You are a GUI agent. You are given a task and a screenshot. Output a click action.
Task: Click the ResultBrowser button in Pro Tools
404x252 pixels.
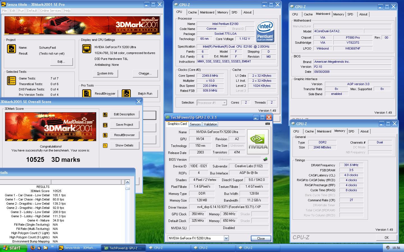click(x=105, y=94)
